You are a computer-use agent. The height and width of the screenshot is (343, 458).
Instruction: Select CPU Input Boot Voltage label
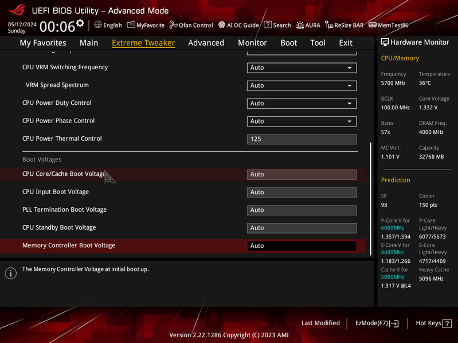[56, 192]
